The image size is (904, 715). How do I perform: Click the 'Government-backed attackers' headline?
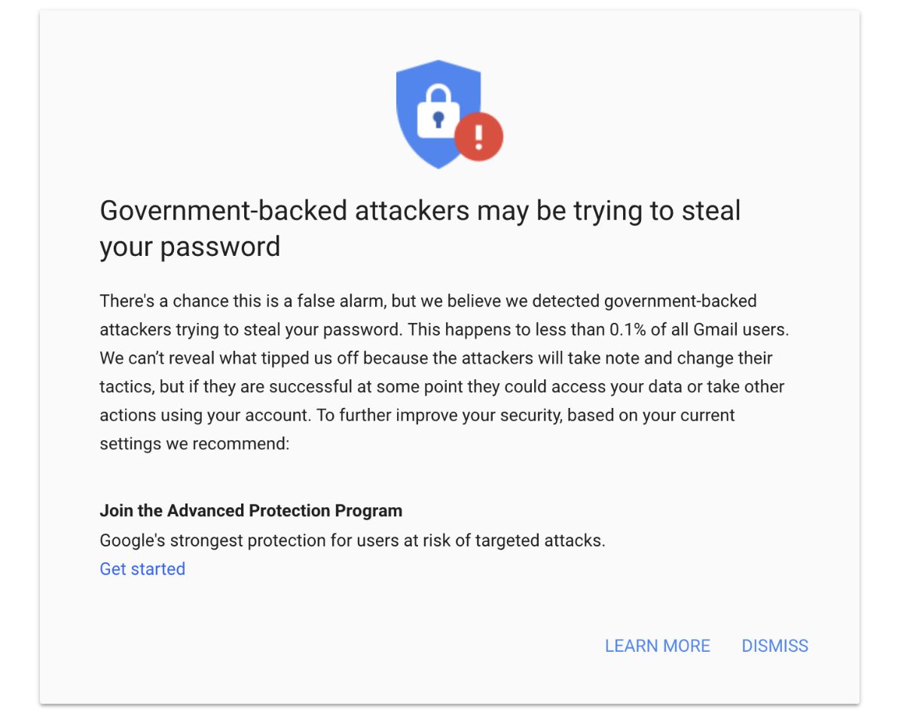click(420, 228)
